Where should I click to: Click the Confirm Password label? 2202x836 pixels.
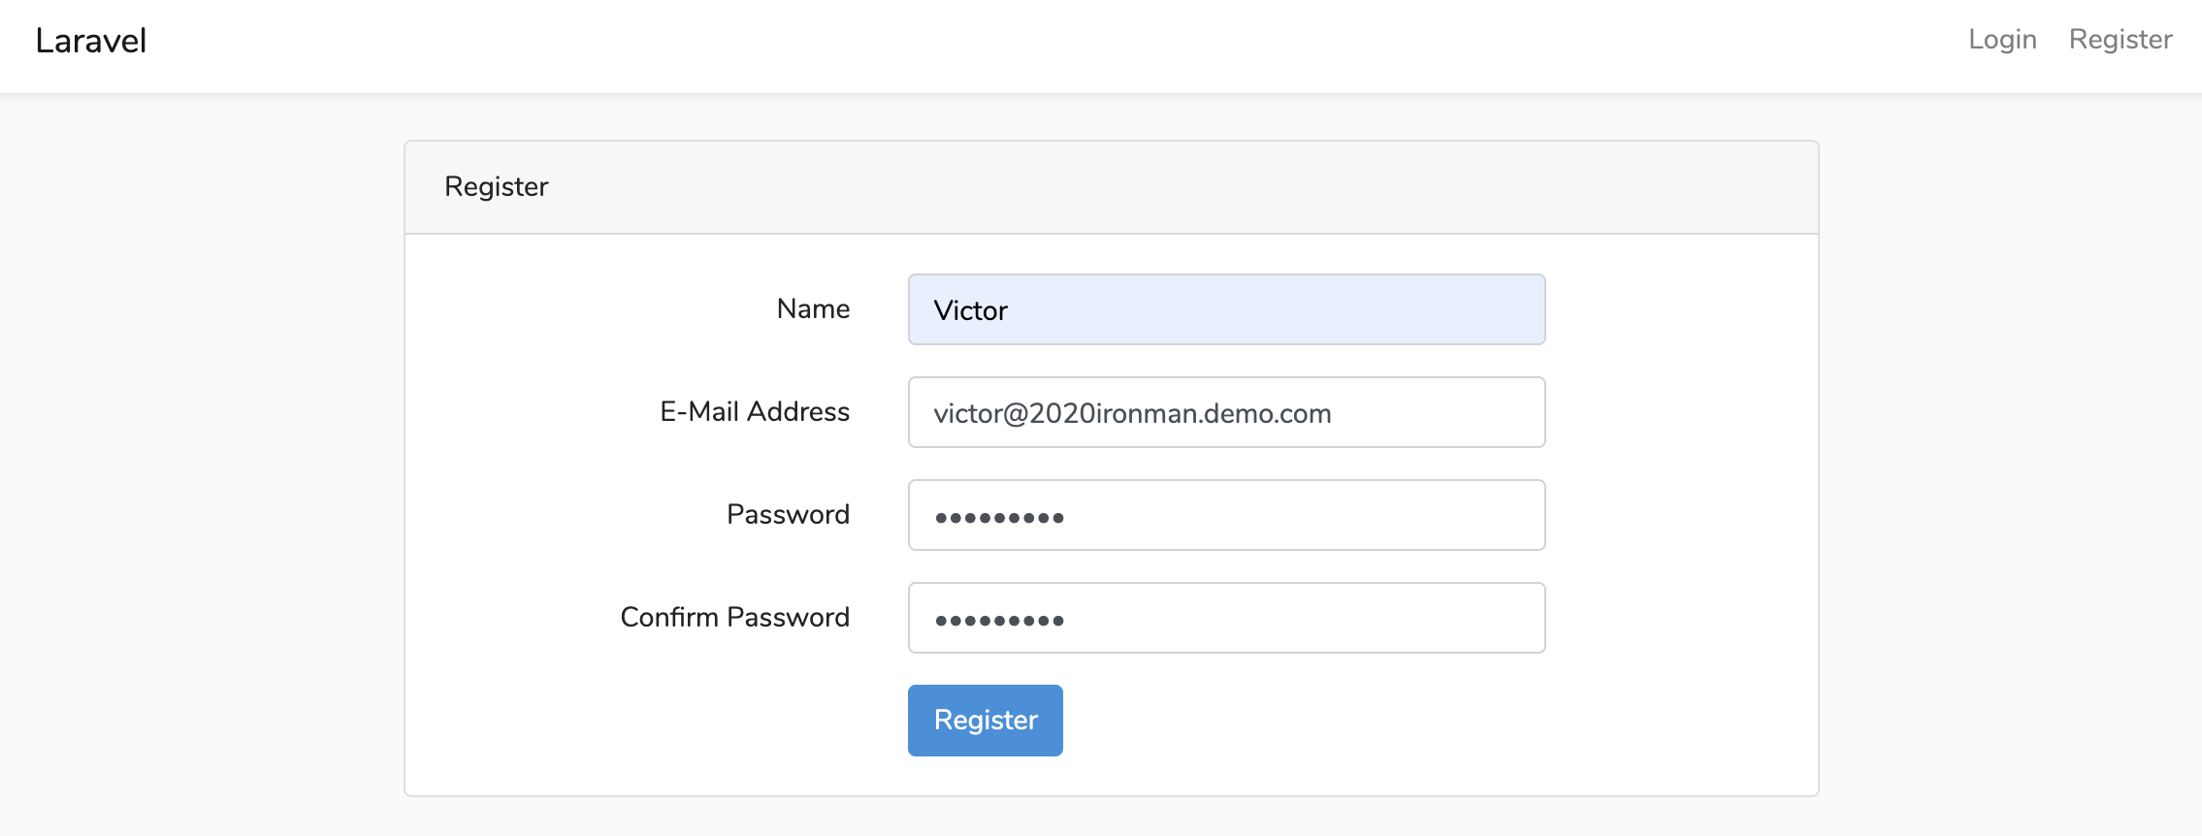(x=734, y=617)
